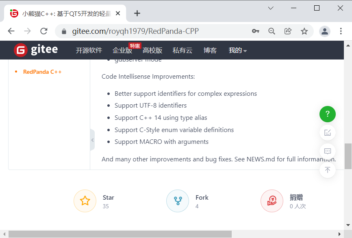The width and height of the screenshot is (352, 238).
Task: Open saved passwords key icon
Action: pos(256,31)
